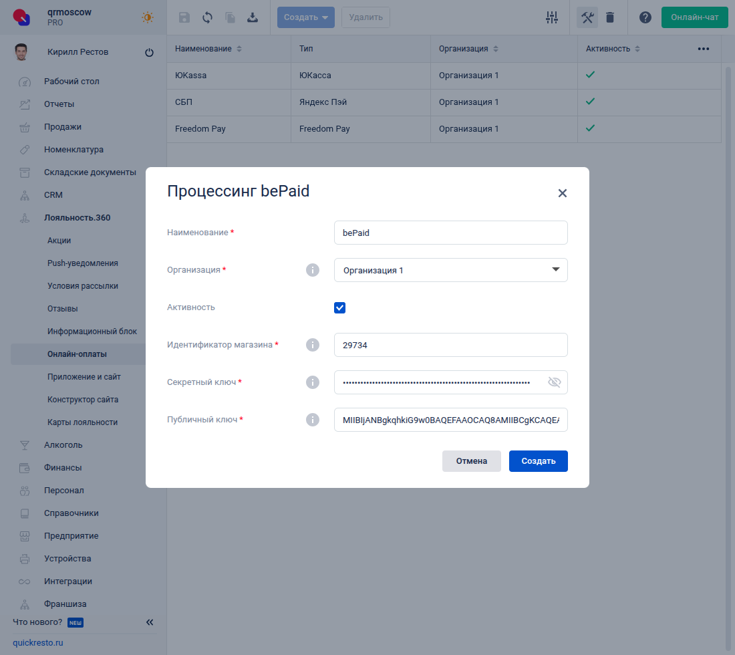This screenshot has height=655, width=735.
Task: Open Приложение и сайт submenu item
Action: [84, 377]
